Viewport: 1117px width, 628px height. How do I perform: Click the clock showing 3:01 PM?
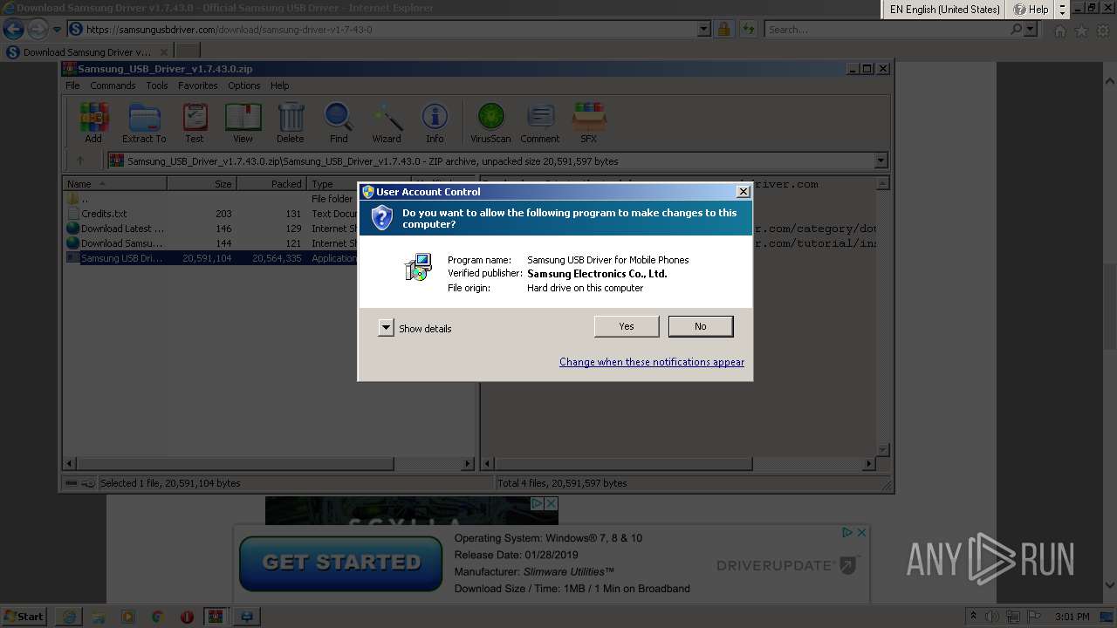pos(1072,617)
